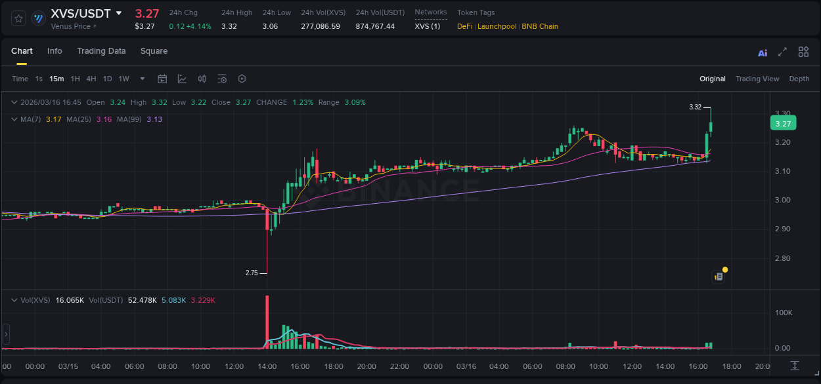Open the extra timeframes dropdown arrow

click(141, 78)
